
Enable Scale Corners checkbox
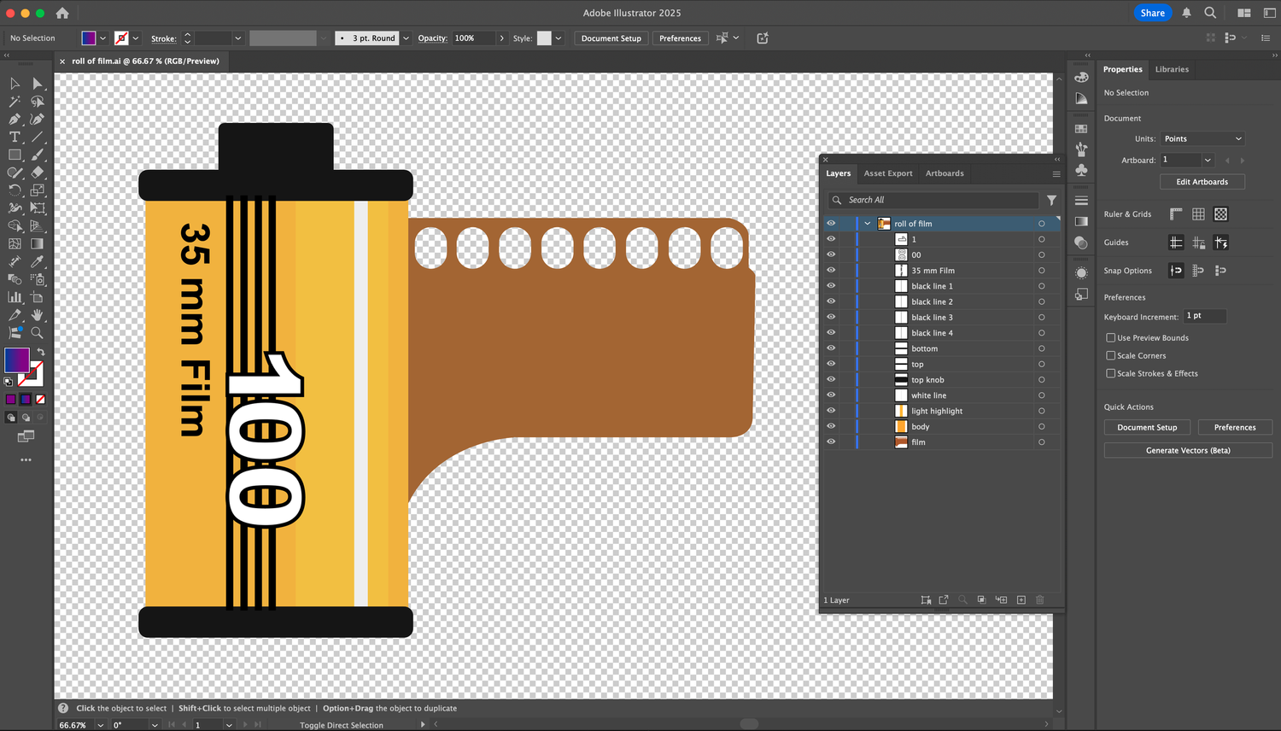pos(1111,356)
